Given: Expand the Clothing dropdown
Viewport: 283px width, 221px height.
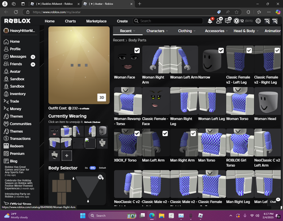Looking at the screenshot, I should click(x=187, y=31).
